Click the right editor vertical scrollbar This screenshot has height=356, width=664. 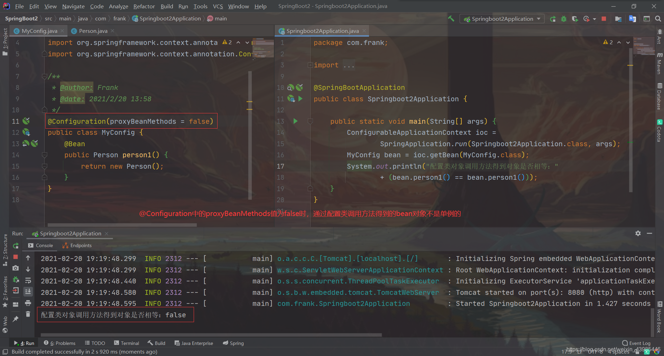[x=631, y=121]
